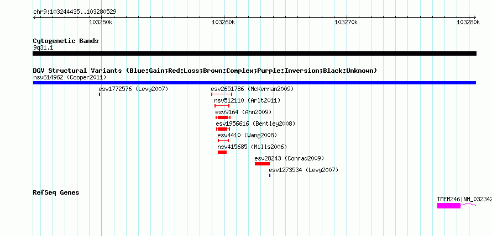Open the esv1956616 (Bentley2008) variant label
This screenshot has height=236, width=492.
255,124
